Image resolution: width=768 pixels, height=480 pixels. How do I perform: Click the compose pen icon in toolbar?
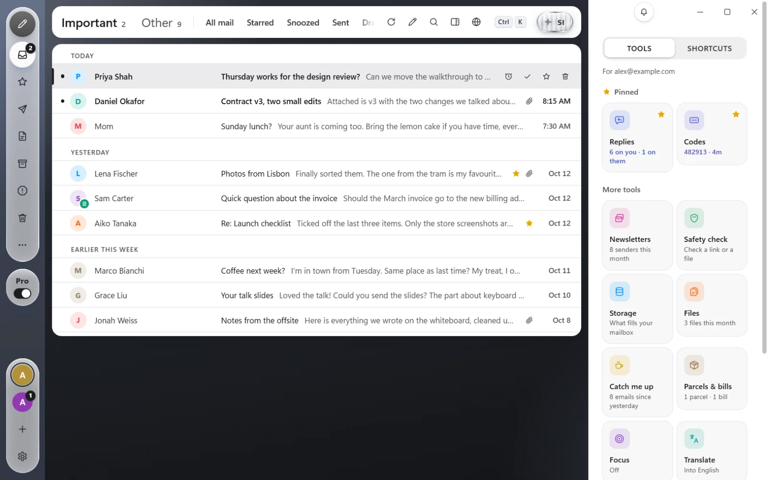point(412,22)
